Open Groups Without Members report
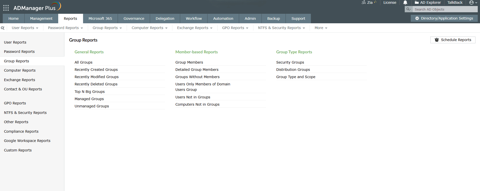The height and width of the screenshot is (191, 480). (x=197, y=77)
